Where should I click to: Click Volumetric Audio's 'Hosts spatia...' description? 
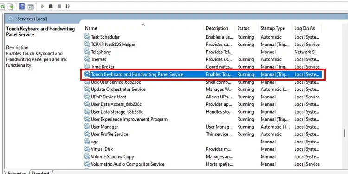click(219, 164)
